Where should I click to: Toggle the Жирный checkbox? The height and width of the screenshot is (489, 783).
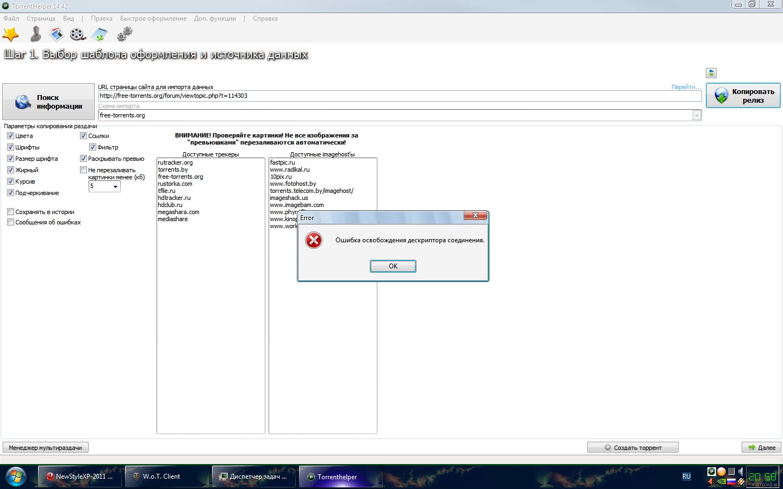pyautogui.click(x=10, y=170)
